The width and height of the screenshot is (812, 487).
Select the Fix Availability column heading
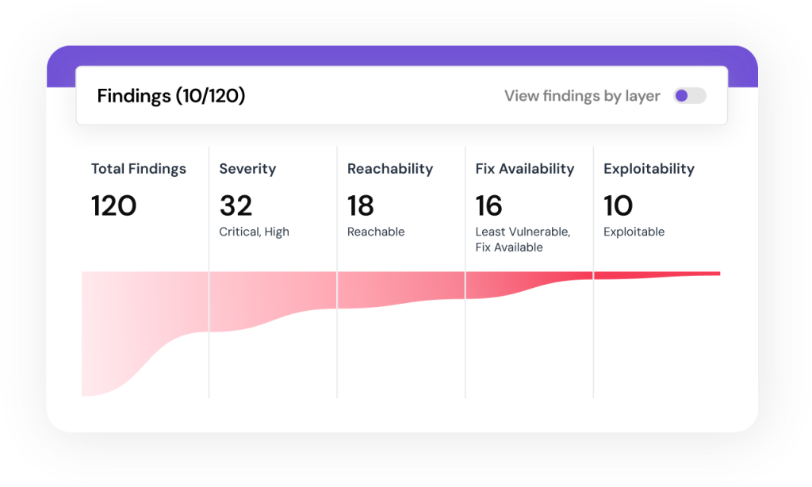[x=524, y=169]
